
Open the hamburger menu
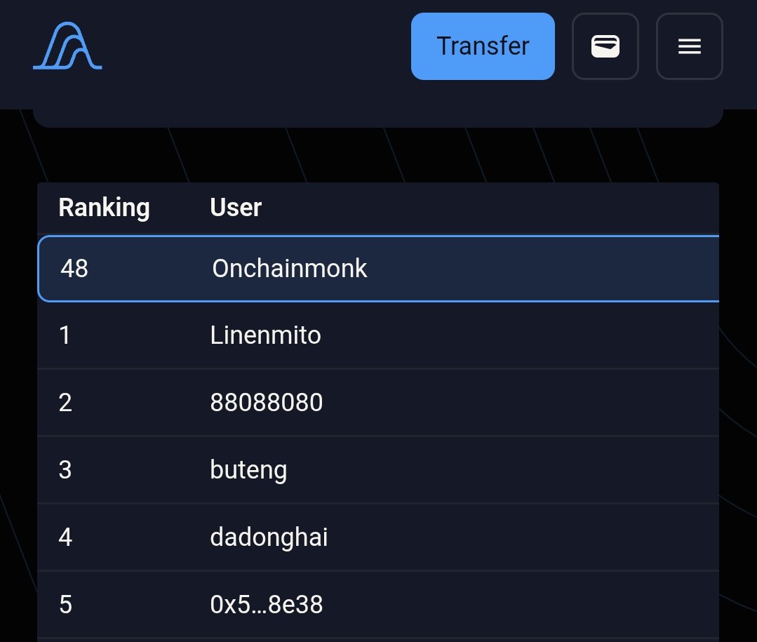click(689, 46)
